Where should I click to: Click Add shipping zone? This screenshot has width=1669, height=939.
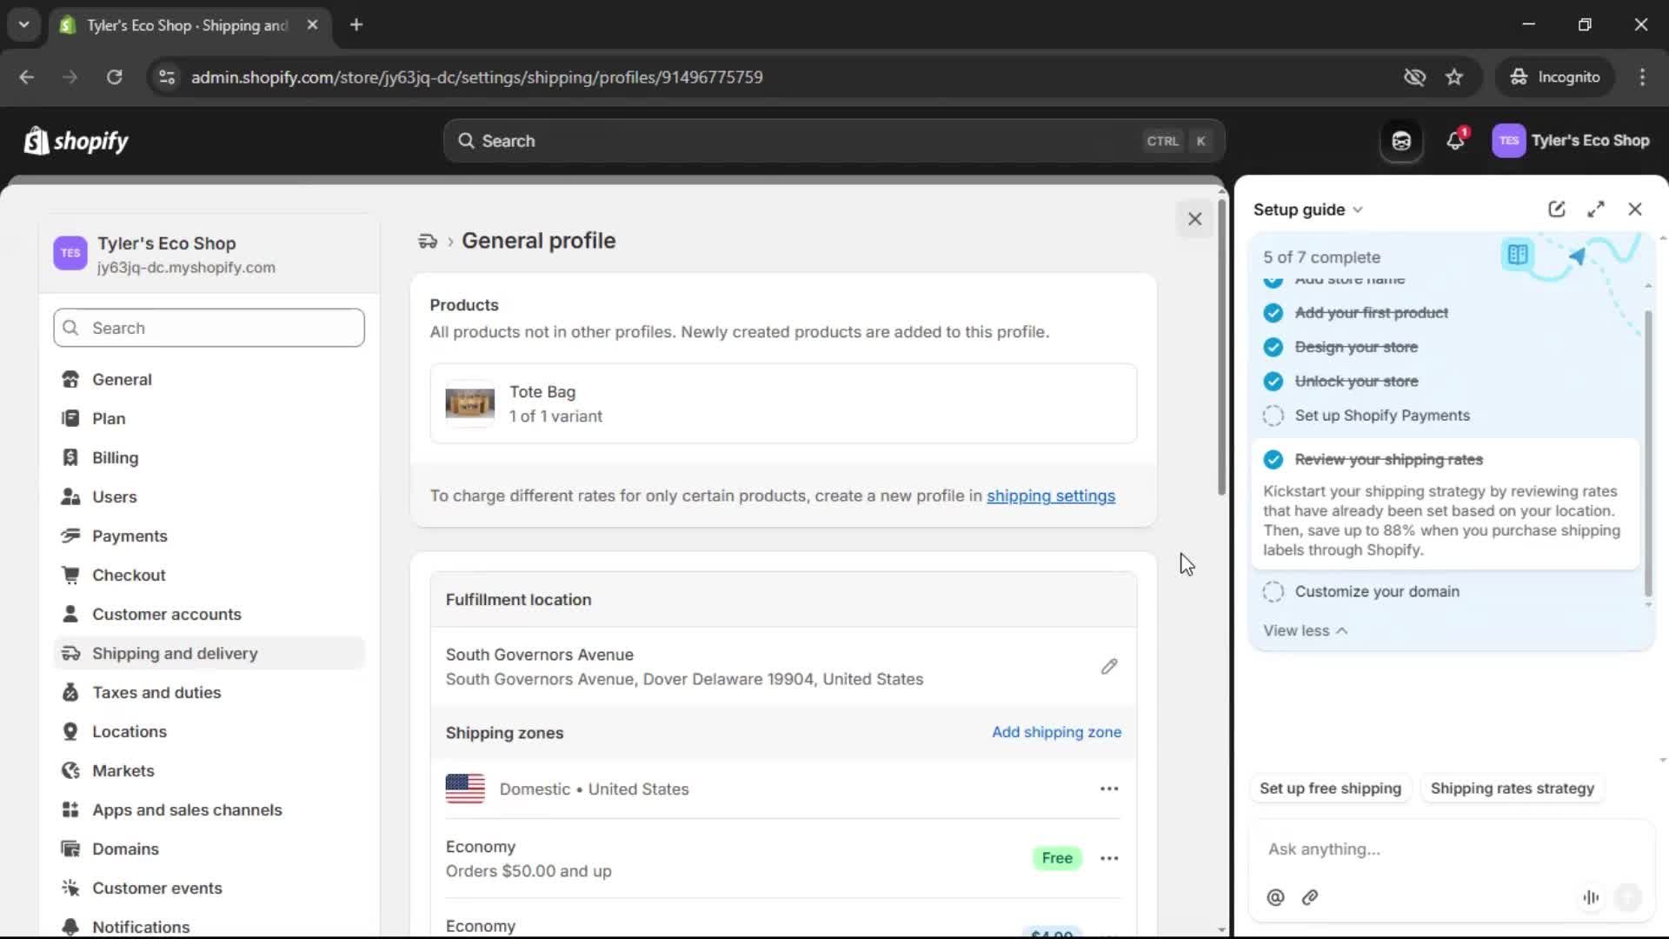1056,732
